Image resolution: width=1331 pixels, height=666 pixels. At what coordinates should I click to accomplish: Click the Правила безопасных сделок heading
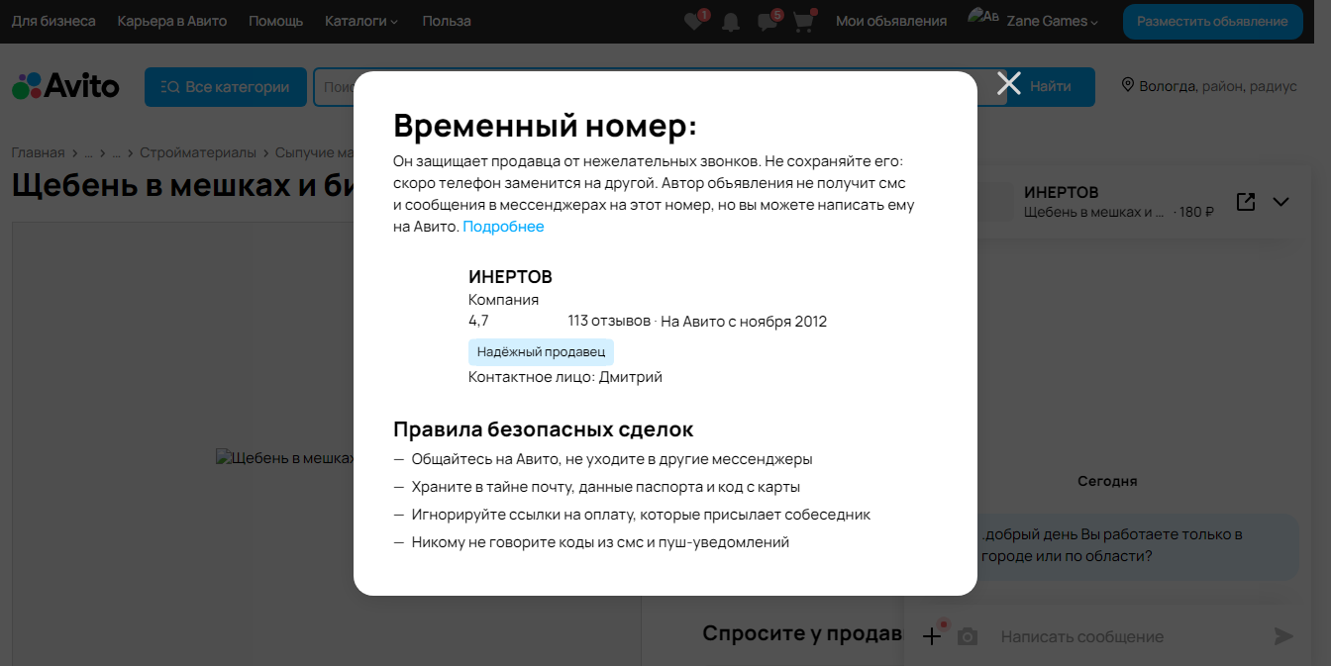point(544,429)
